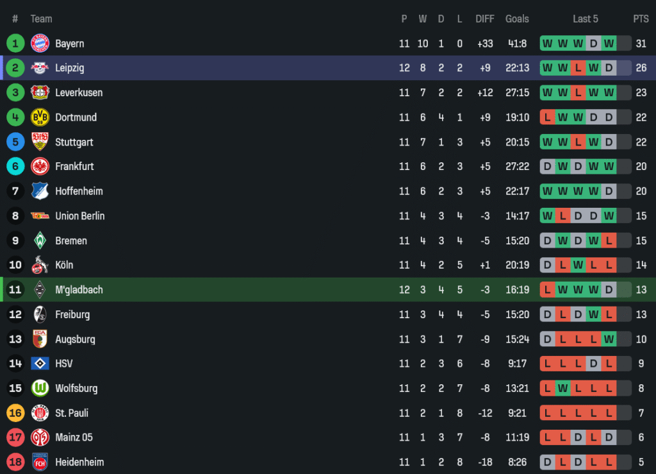The width and height of the screenshot is (656, 474).
Task: Click the Heidenheim FCH crest
Action: (40, 462)
